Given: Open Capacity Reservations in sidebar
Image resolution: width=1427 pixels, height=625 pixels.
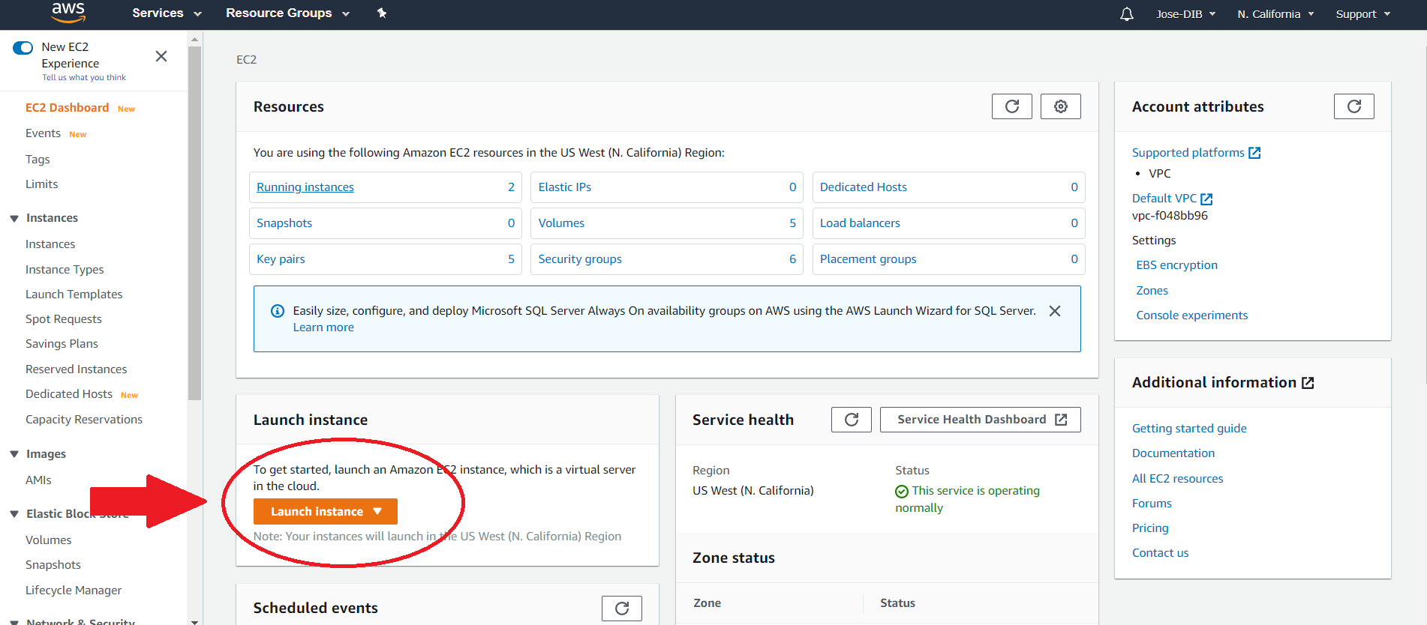Looking at the screenshot, I should coord(84,420).
